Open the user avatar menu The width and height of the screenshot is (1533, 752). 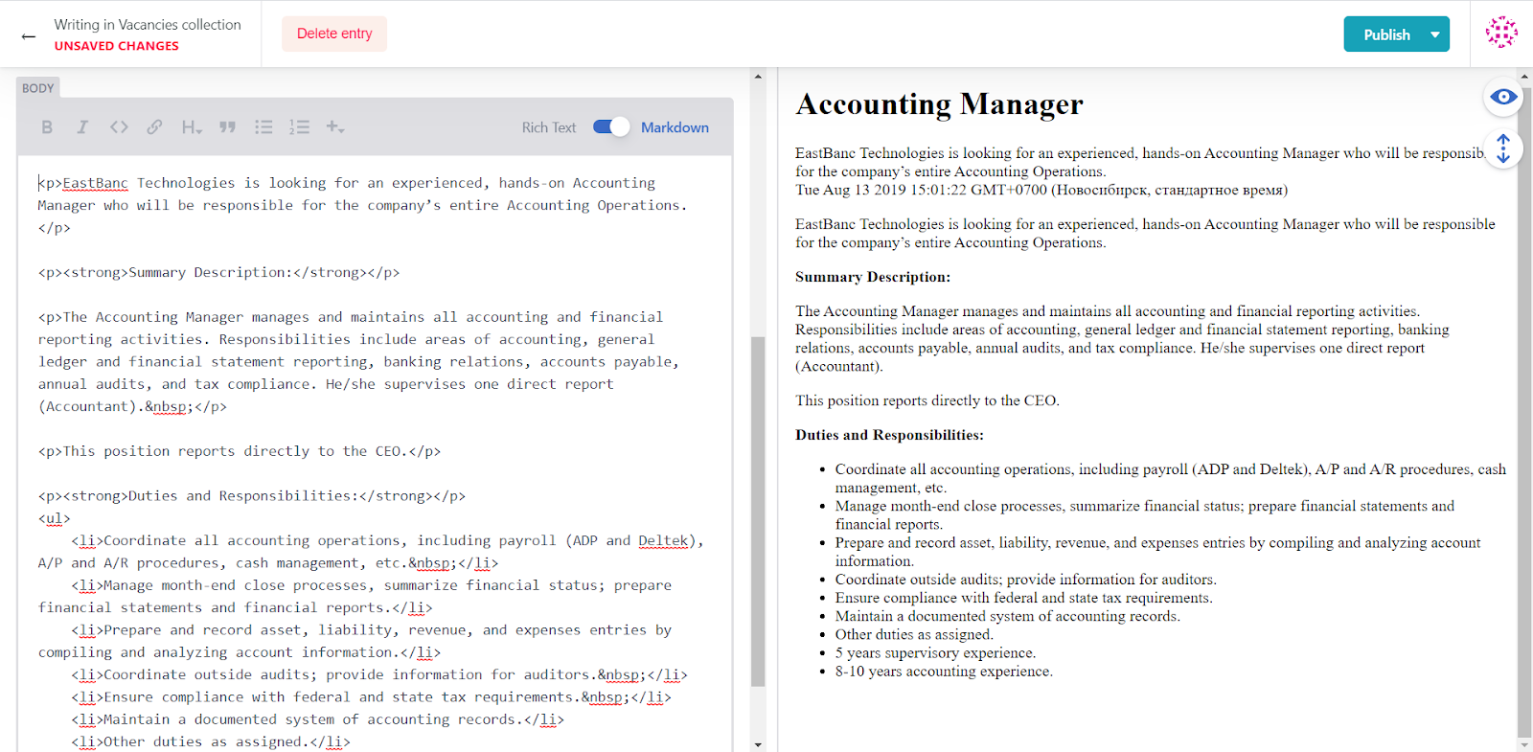tap(1501, 33)
